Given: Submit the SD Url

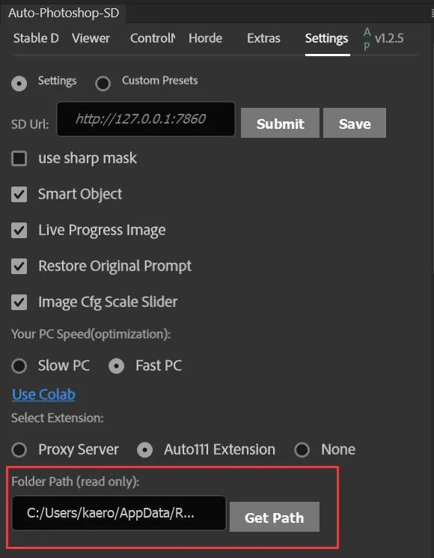Looking at the screenshot, I should (x=280, y=123).
